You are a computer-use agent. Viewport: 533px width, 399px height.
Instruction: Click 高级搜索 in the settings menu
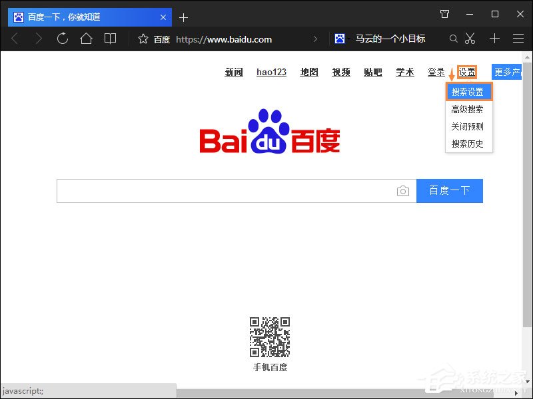click(x=468, y=108)
